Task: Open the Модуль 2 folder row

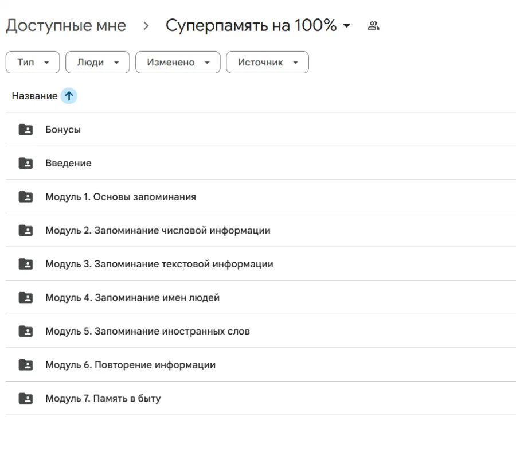Action: pos(158,230)
